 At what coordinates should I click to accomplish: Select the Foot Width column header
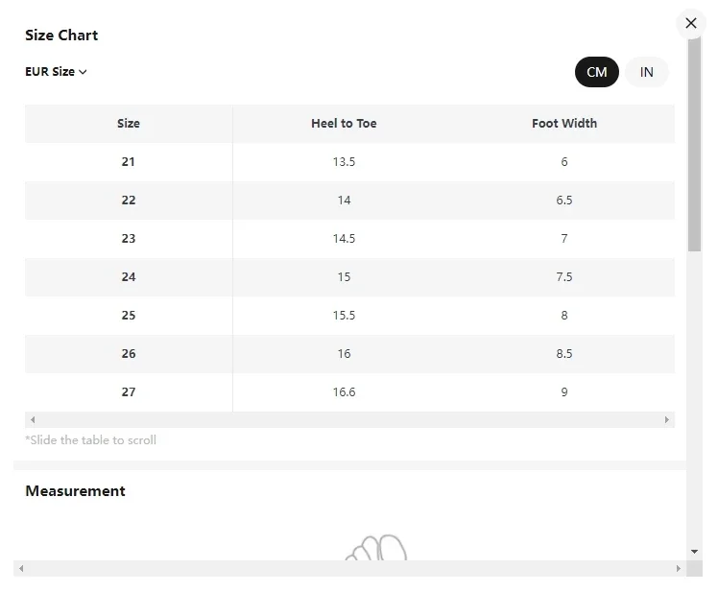[564, 124]
